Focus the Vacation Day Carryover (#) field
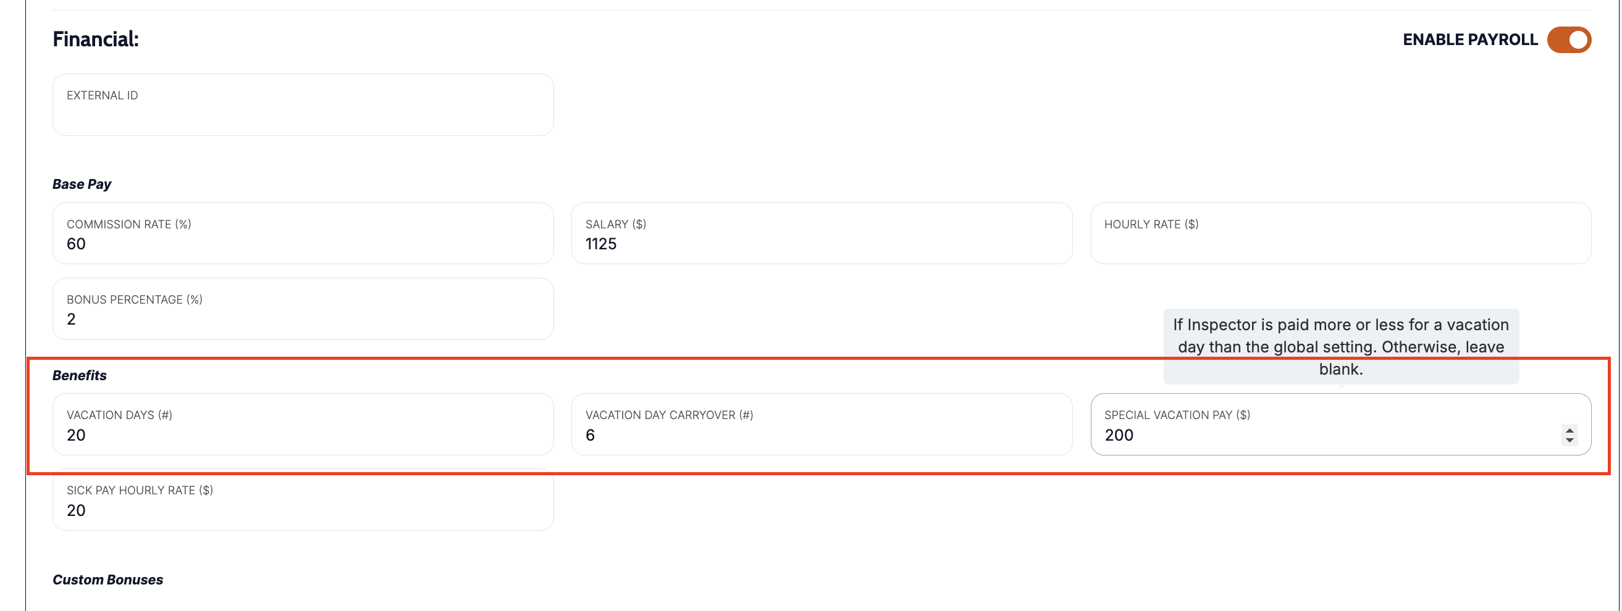 click(821, 434)
